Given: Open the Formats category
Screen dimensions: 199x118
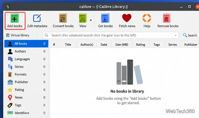Looking at the screenshot, I should (x=26, y=75).
